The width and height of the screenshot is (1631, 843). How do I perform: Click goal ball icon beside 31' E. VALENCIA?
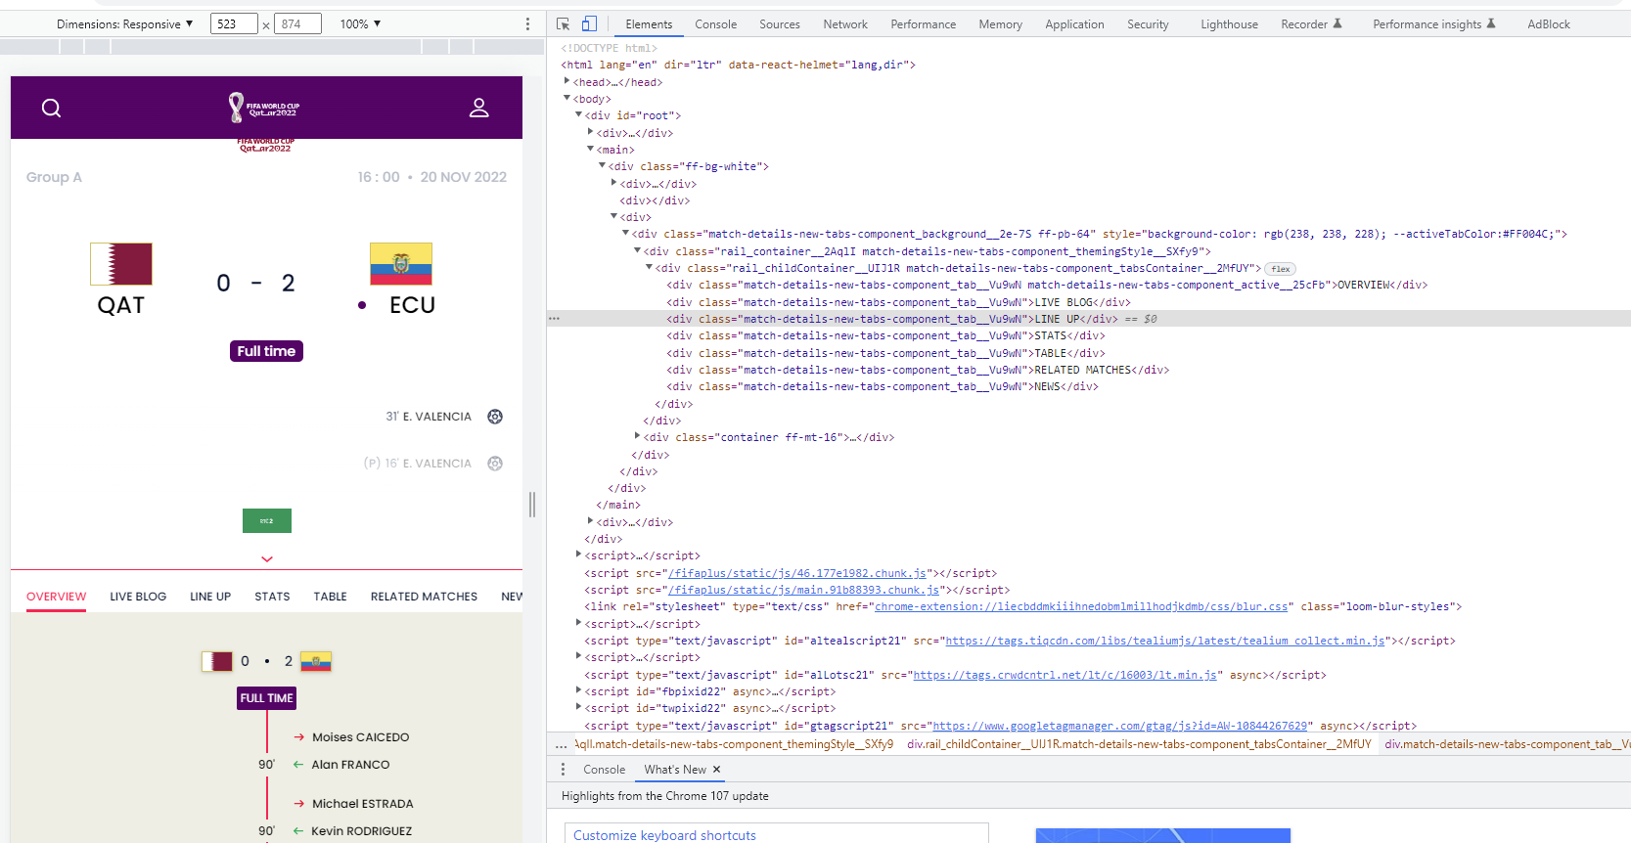pos(495,417)
